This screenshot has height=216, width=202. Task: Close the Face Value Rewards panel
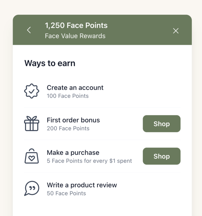[x=176, y=31]
